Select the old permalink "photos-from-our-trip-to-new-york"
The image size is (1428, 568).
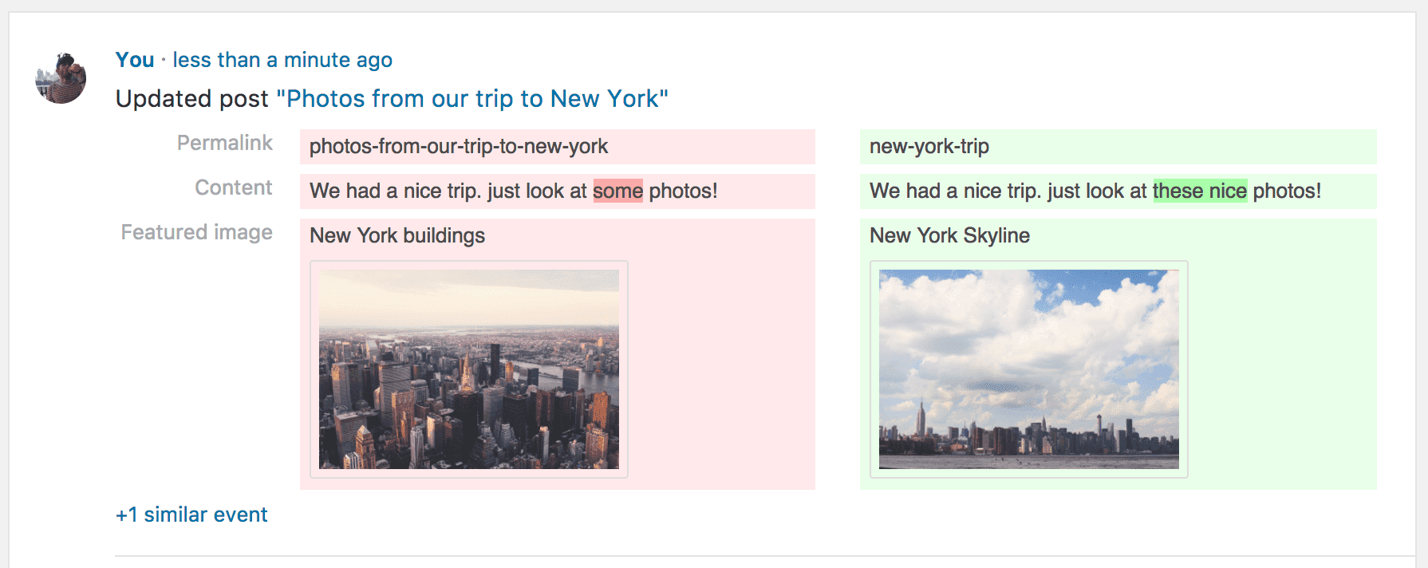point(458,147)
